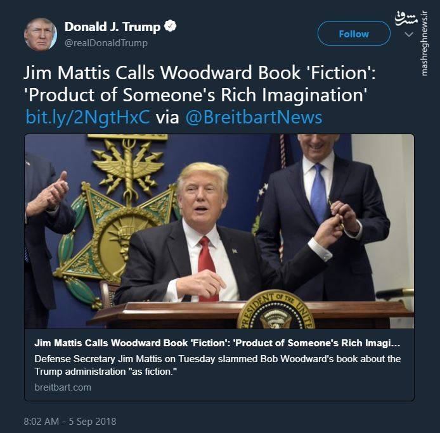Open the 8:02 AM tweet timestamp
440x433 pixels.
pos(42,421)
